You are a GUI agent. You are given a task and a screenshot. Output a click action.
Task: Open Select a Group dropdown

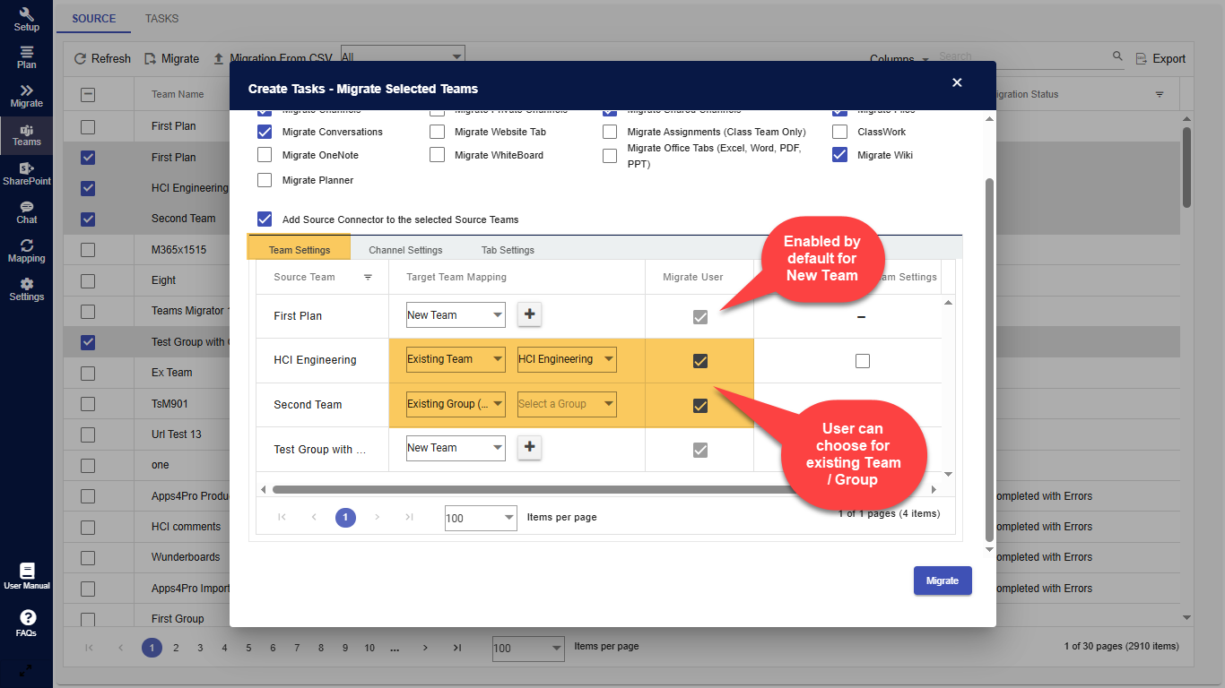(567, 404)
